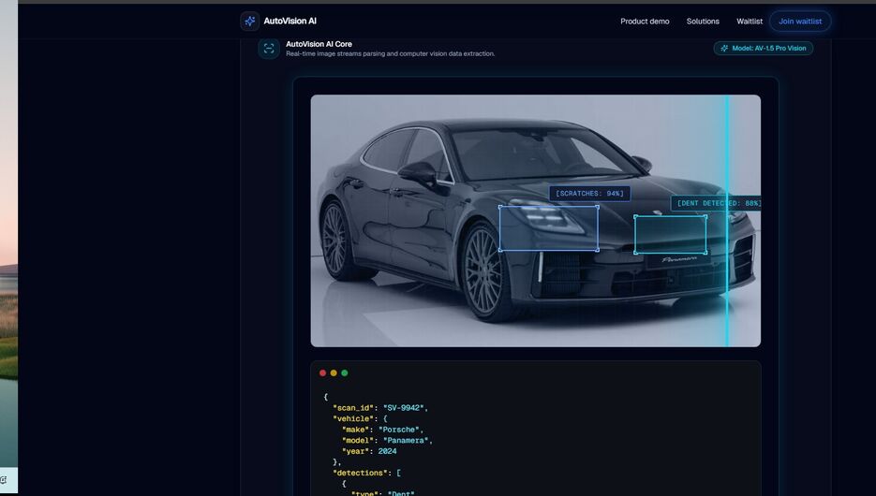
Task: Click the red dot in code window
Action: click(323, 373)
